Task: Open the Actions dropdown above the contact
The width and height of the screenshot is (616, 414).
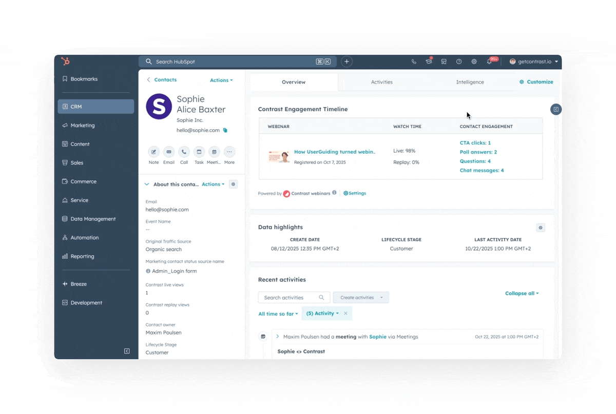Action: (x=221, y=79)
